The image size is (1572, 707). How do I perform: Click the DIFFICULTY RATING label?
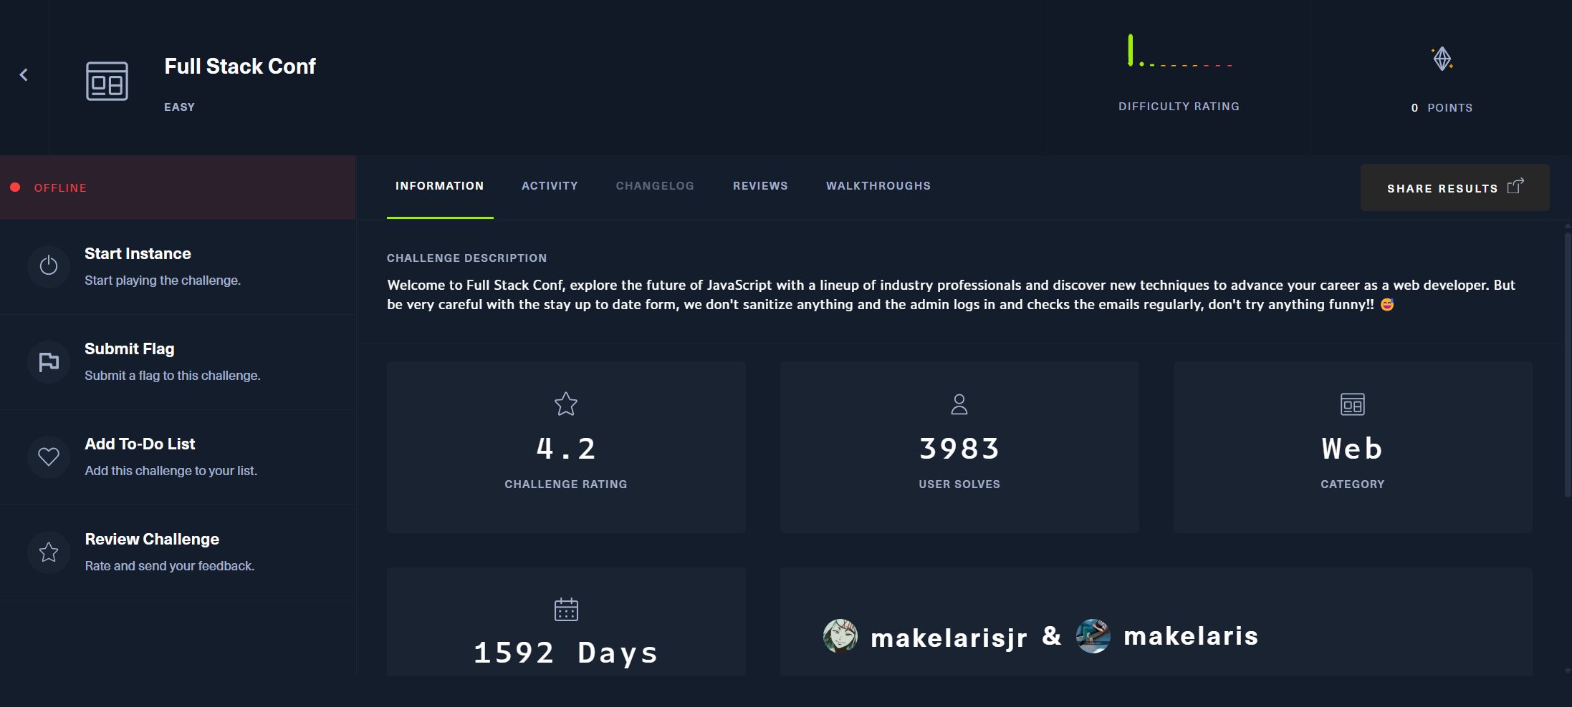(x=1179, y=107)
